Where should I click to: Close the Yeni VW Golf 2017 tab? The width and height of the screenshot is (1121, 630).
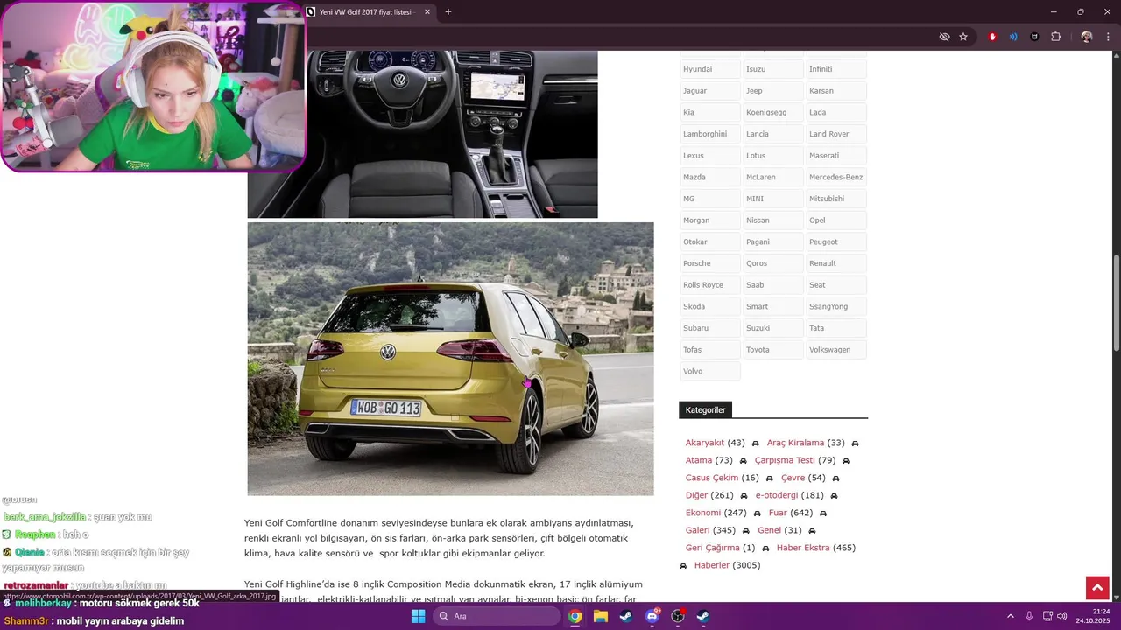pyautogui.click(x=427, y=12)
